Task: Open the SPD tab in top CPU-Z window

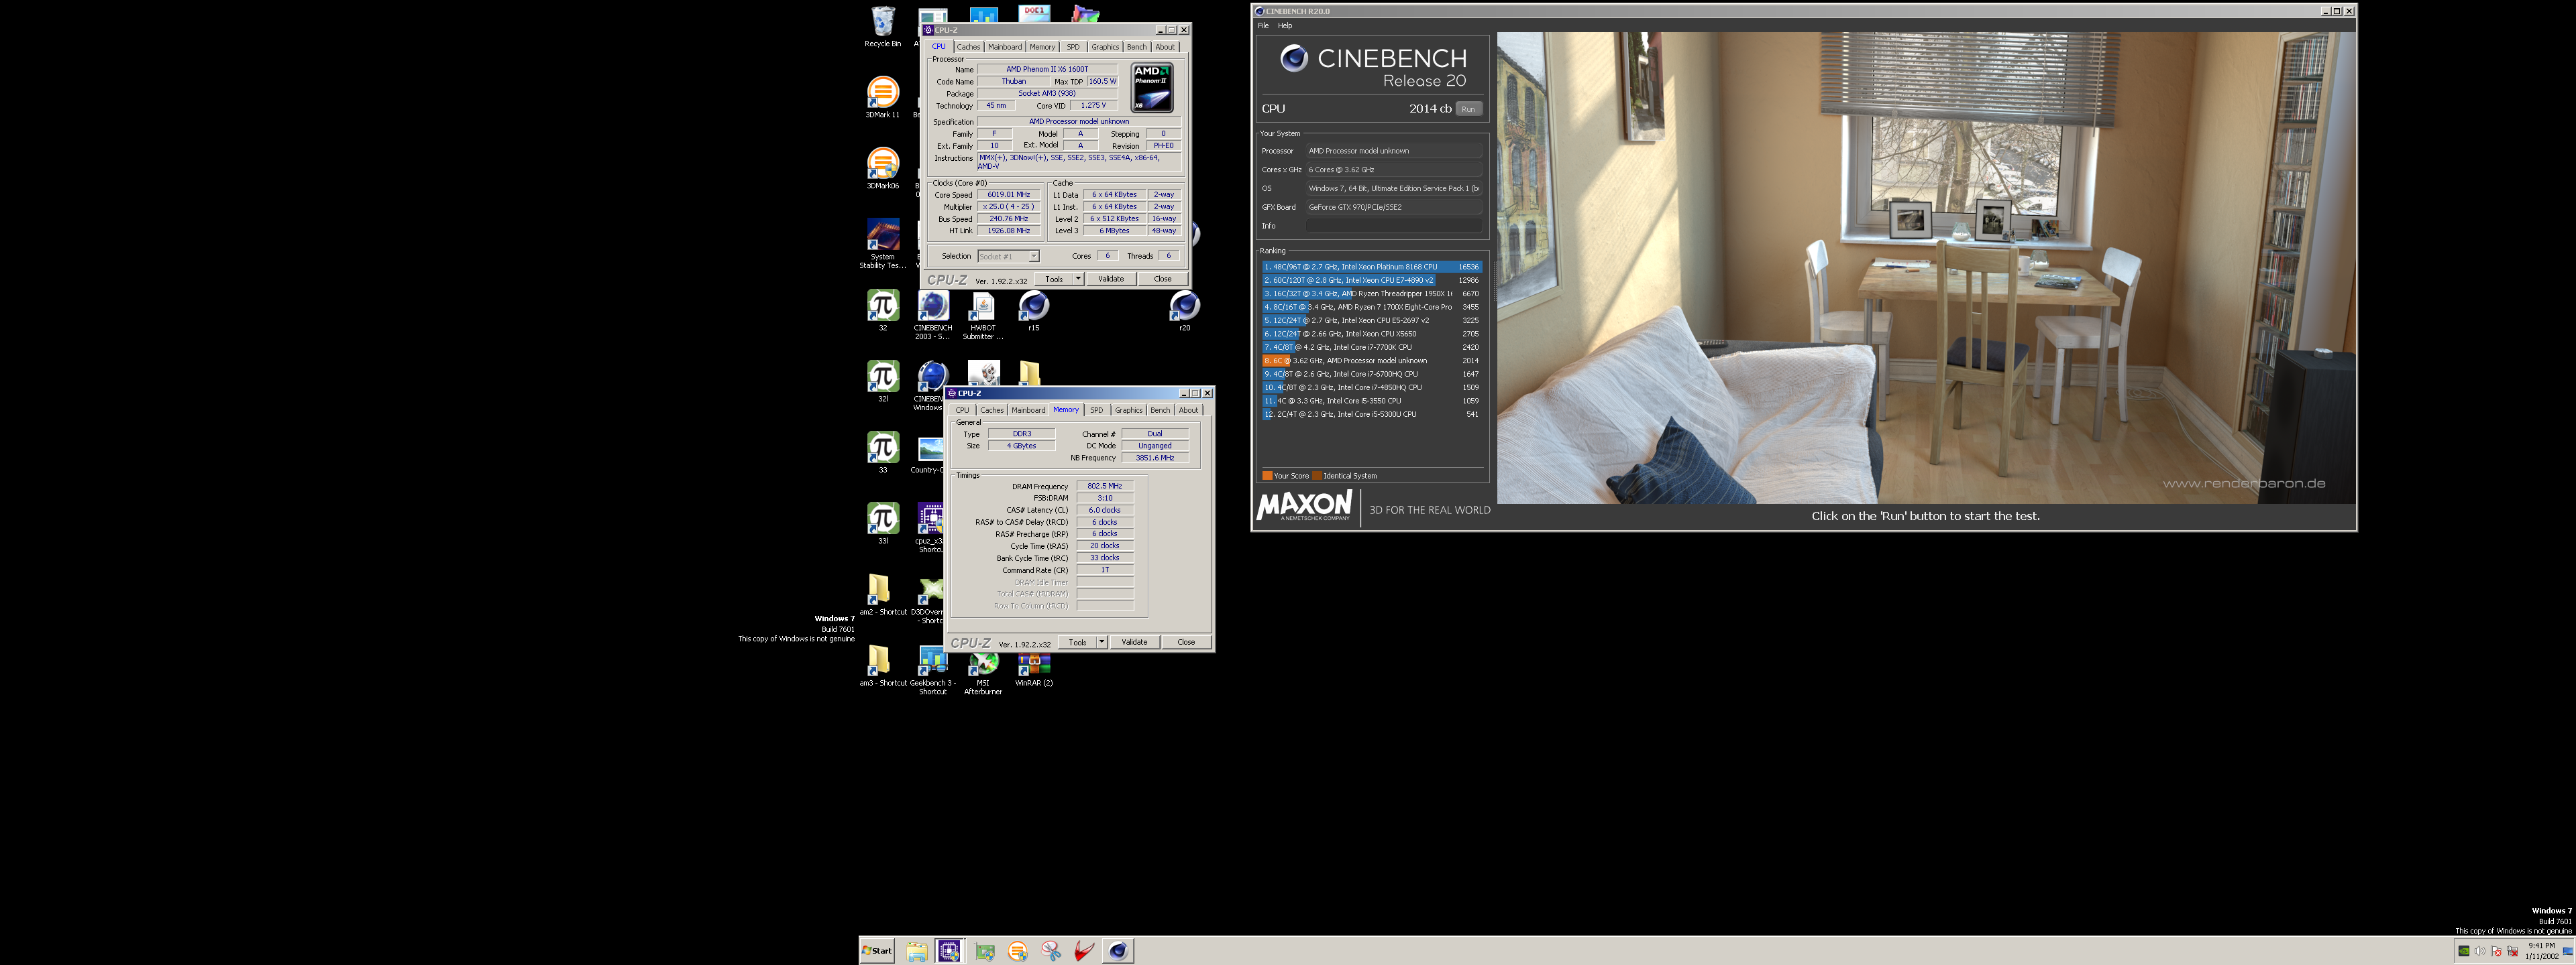Action: pyautogui.click(x=1073, y=47)
